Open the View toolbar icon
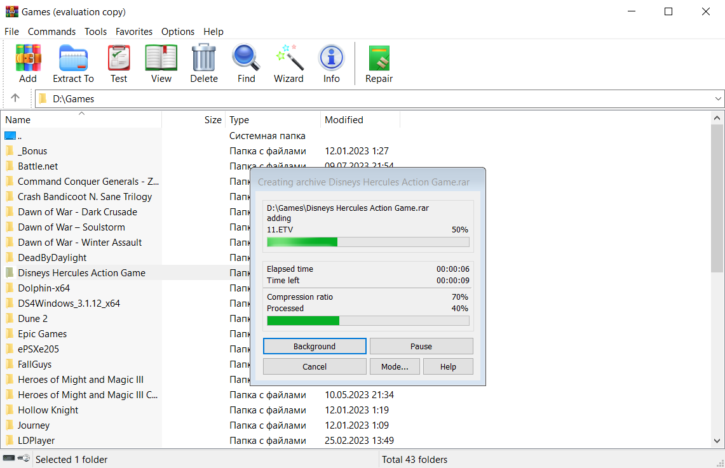 click(161, 58)
